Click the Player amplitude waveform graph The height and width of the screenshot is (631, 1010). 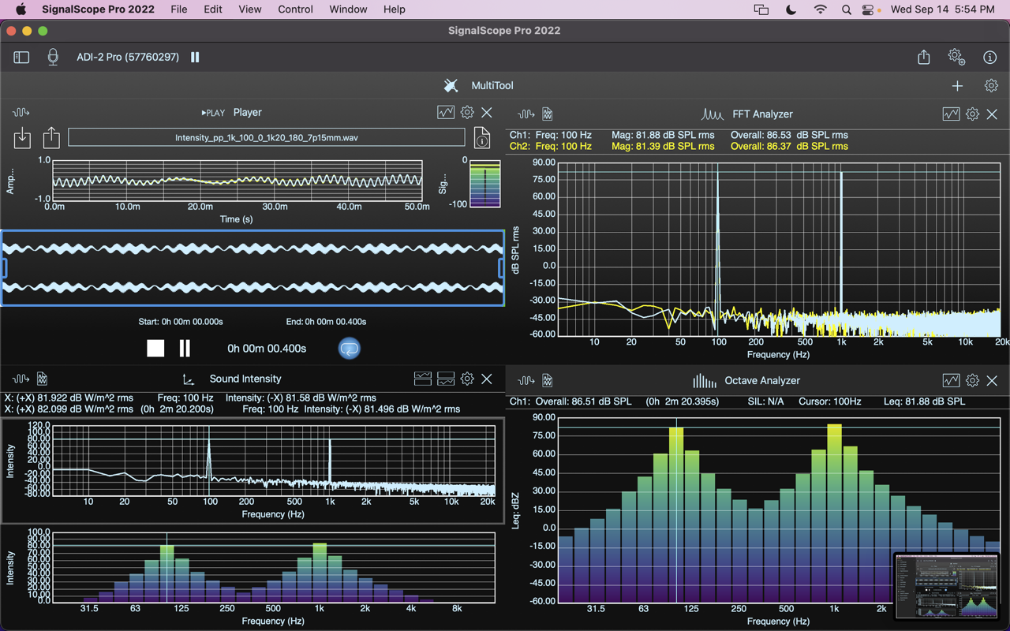click(x=238, y=180)
